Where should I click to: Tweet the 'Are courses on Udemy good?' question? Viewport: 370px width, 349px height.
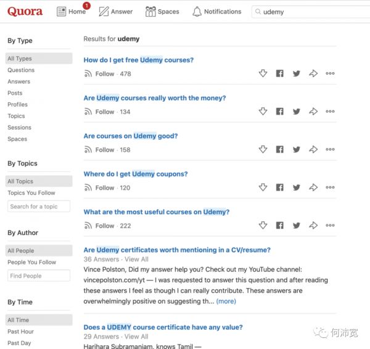(x=297, y=150)
